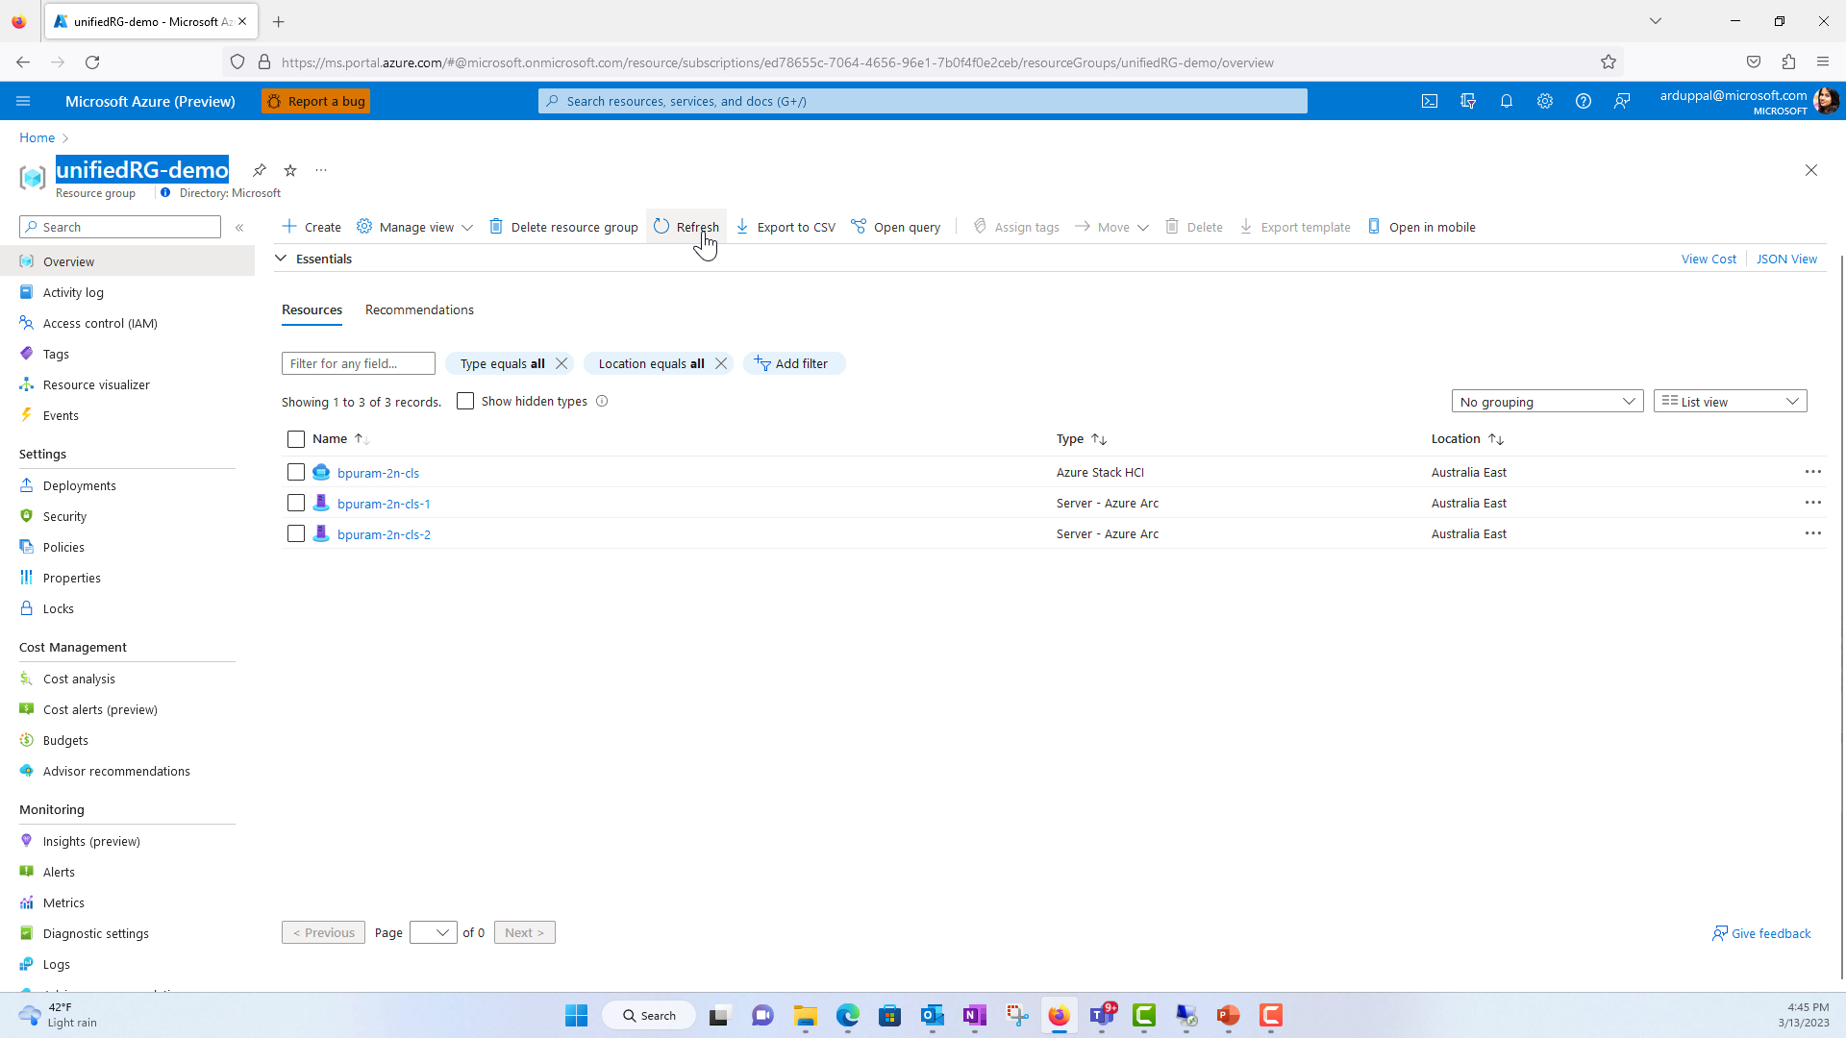The width and height of the screenshot is (1846, 1038).
Task: Open Azure Cloud Shell icon
Action: click(1430, 101)
